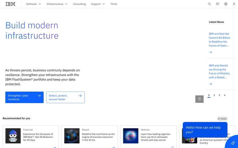Image resolution: width=238 pixels, height=148 pixels.
Task: Click the webinar globe thumbnail
Action: [x=131, y=136]
